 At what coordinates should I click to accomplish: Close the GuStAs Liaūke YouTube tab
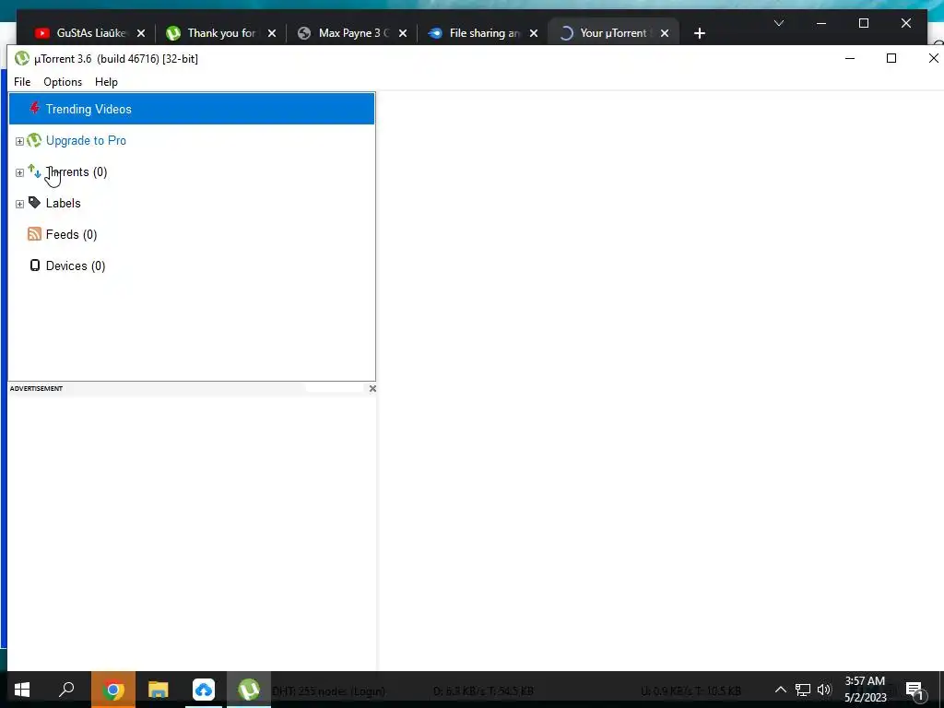(141, 33)
